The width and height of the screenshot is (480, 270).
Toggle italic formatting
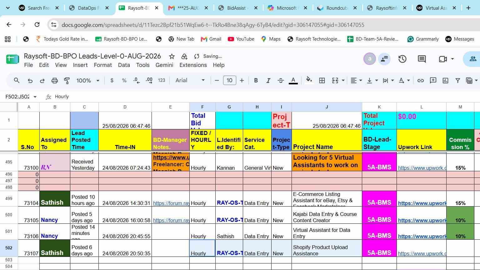268,81
